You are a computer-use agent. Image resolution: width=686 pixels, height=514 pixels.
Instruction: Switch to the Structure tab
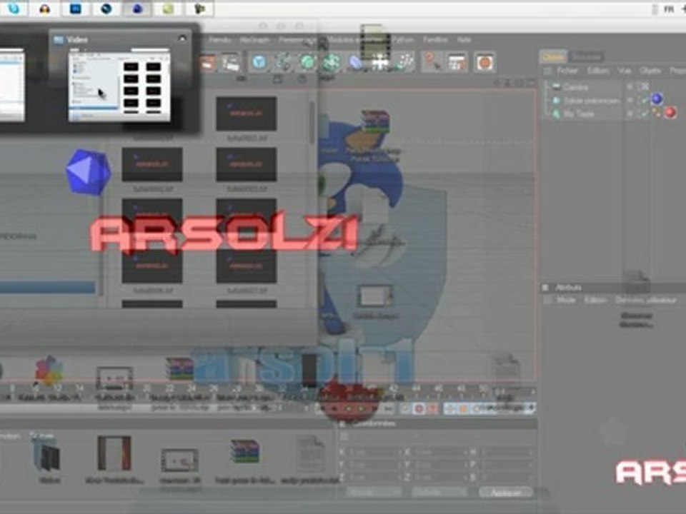click(x=586, y=57)
